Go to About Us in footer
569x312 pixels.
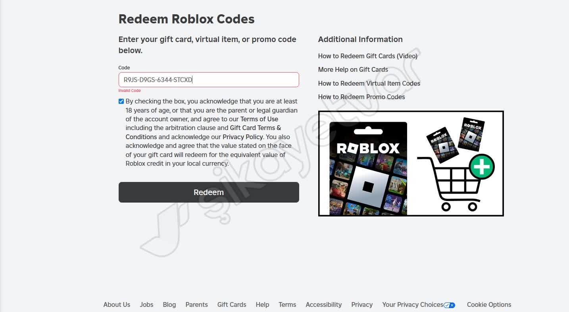click(117, 304)
